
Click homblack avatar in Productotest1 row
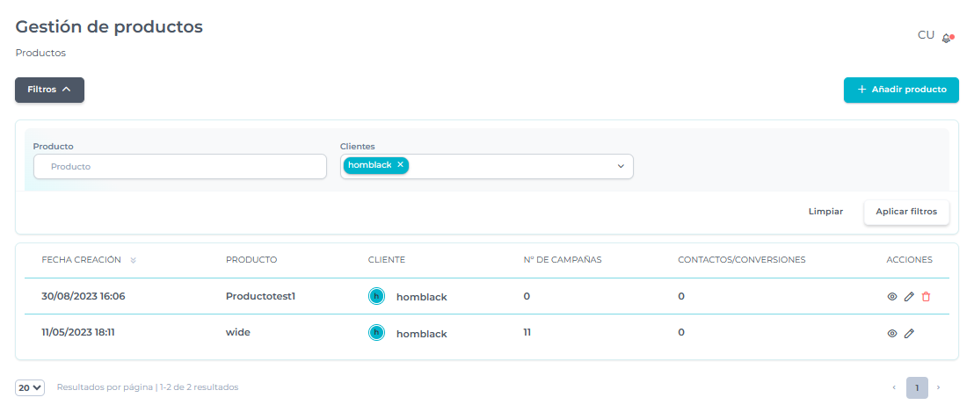376,297
